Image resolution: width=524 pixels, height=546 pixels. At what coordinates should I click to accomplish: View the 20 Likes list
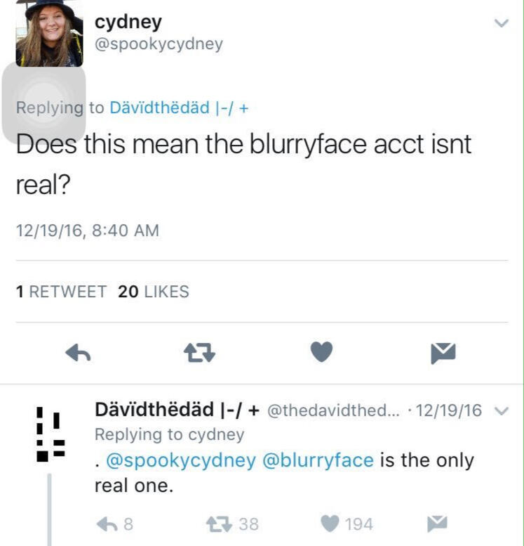tap(154, 292)
